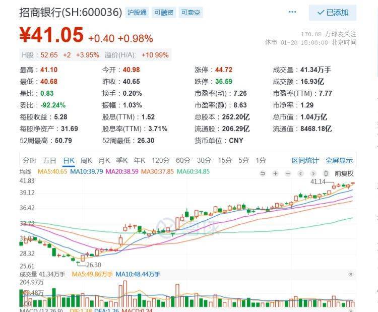Click the 26.30 low marker on chart
Image resolution: width=378 pixels, height=312 pixels.
coord(94,265)
